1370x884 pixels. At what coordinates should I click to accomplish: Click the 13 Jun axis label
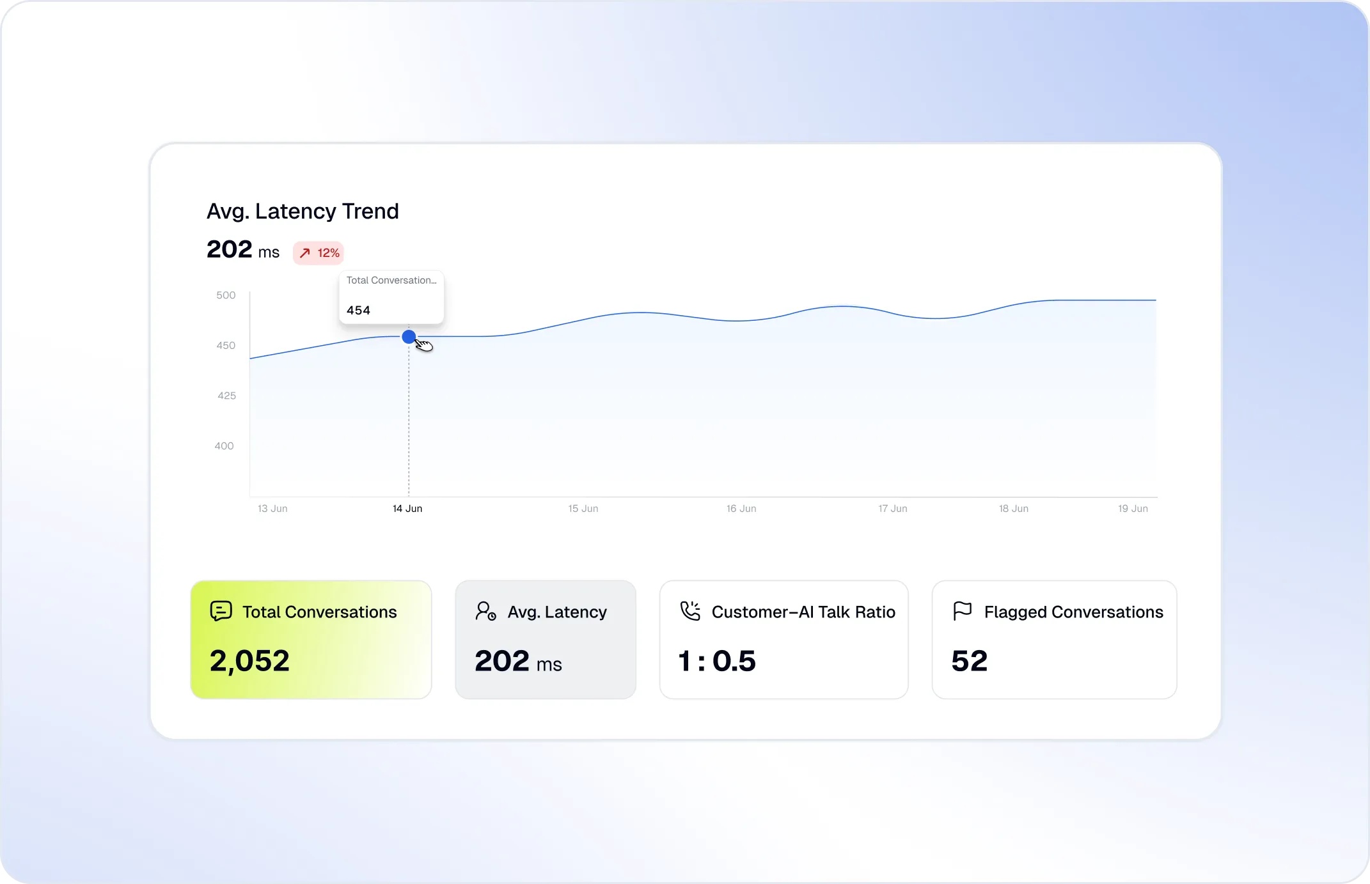pos(272,509)
